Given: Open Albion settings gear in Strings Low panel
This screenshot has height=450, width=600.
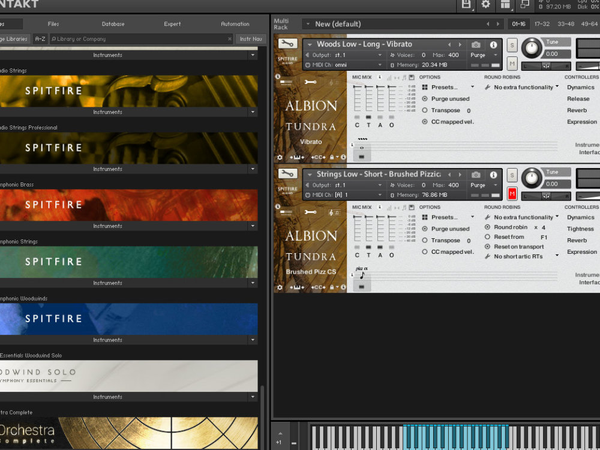Looking at the screenshot, I should tap(280, 287).
